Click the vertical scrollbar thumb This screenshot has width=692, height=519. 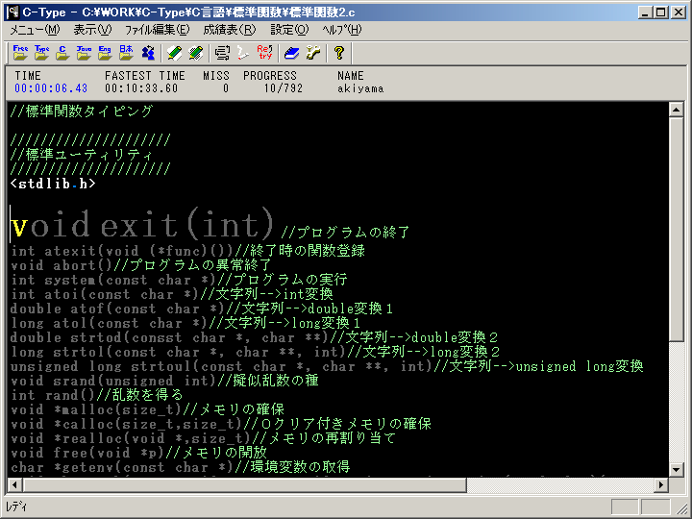676,229
